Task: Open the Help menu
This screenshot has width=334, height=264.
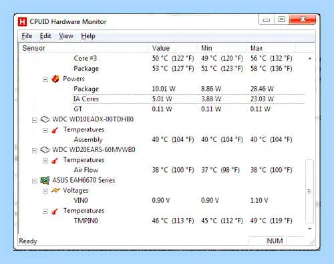Action: [88, 36]
